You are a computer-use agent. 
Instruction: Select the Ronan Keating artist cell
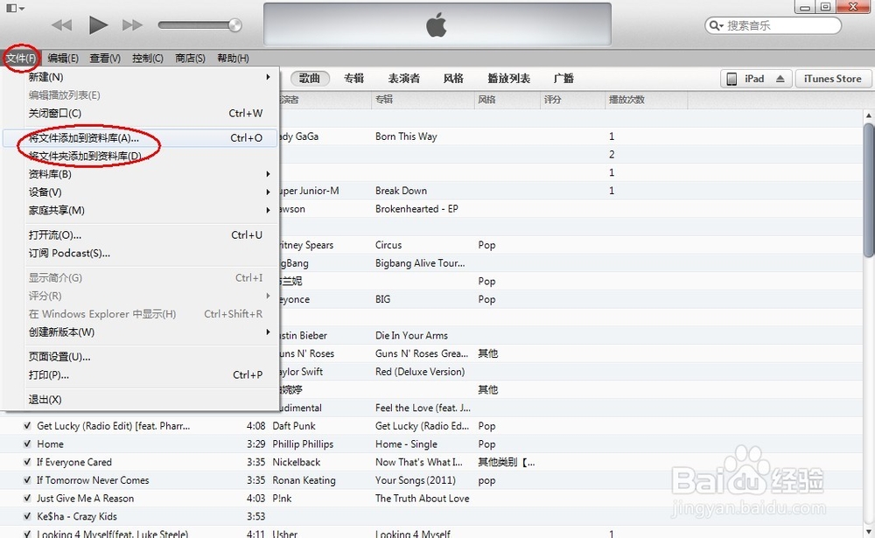304,480
